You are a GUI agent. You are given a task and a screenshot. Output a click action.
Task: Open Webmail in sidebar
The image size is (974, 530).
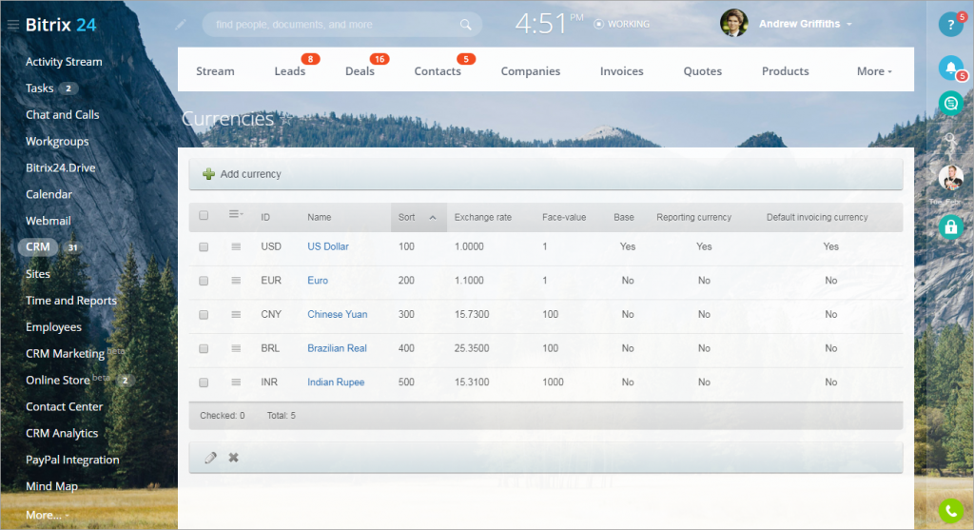48,221
